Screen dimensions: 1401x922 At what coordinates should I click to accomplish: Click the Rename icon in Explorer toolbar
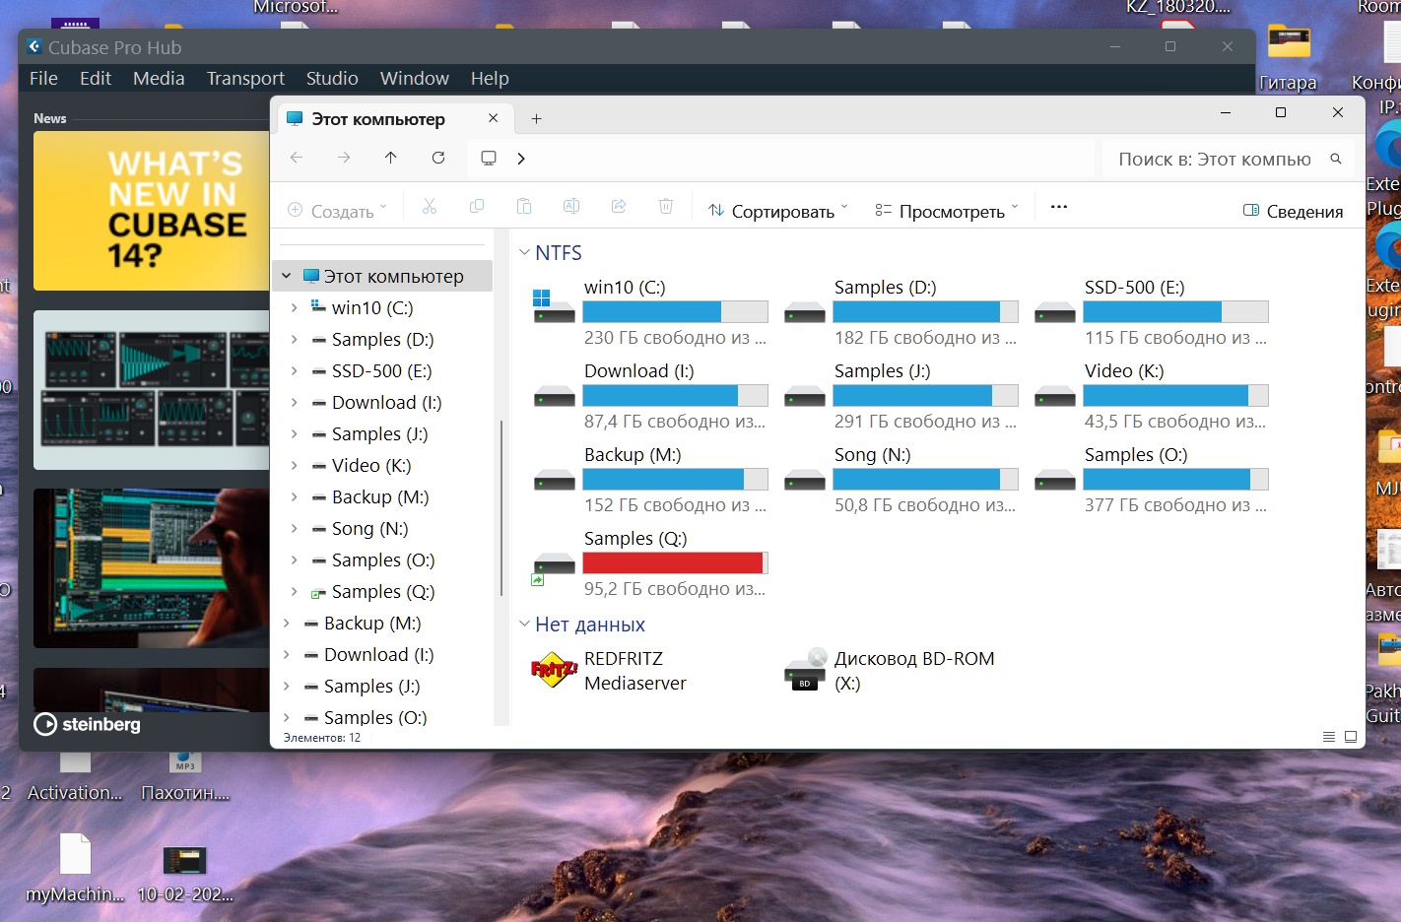571,207
